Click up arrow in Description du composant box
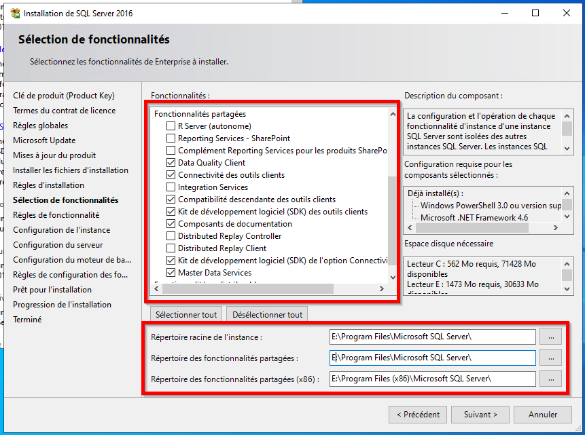 coord(567,116)
